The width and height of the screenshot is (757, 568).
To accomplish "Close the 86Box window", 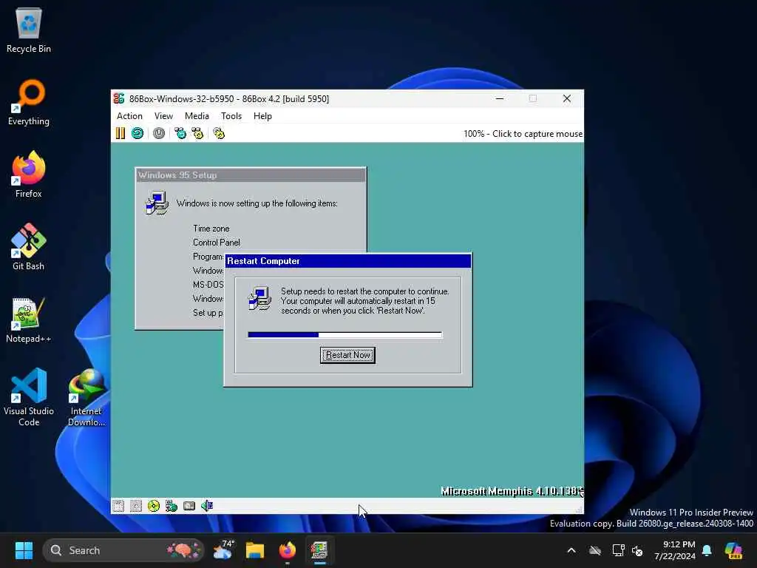I will tap(567, 98).
